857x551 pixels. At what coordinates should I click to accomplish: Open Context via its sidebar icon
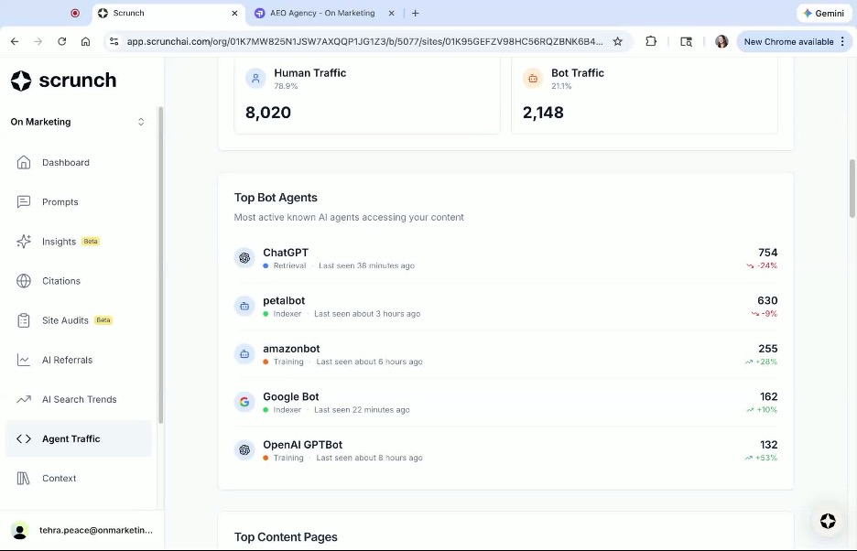coord(25,478)
